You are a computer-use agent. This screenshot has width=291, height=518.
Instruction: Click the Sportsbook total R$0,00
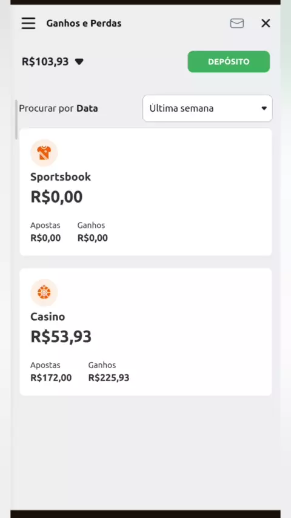[x=56, y=197]
